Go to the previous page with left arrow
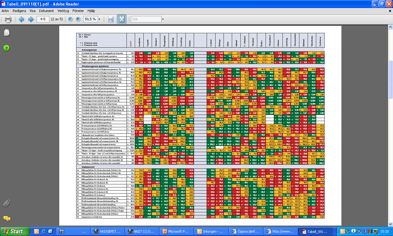393x236 pixels. (x=21, y=19)
